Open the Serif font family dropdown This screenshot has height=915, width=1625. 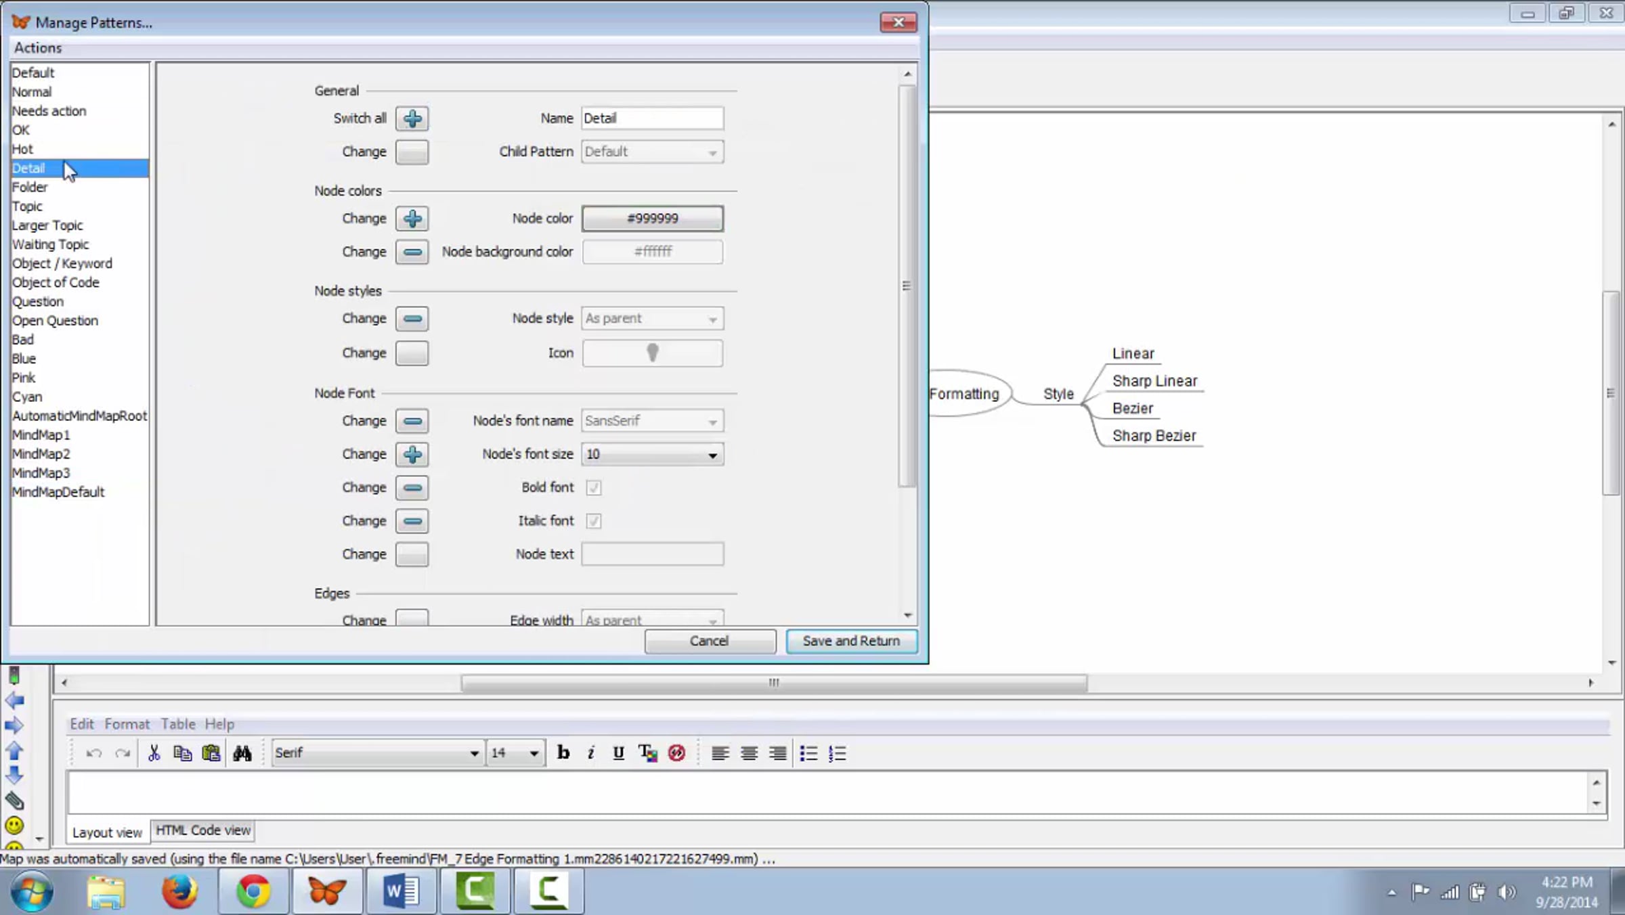(x=377, y=753)
